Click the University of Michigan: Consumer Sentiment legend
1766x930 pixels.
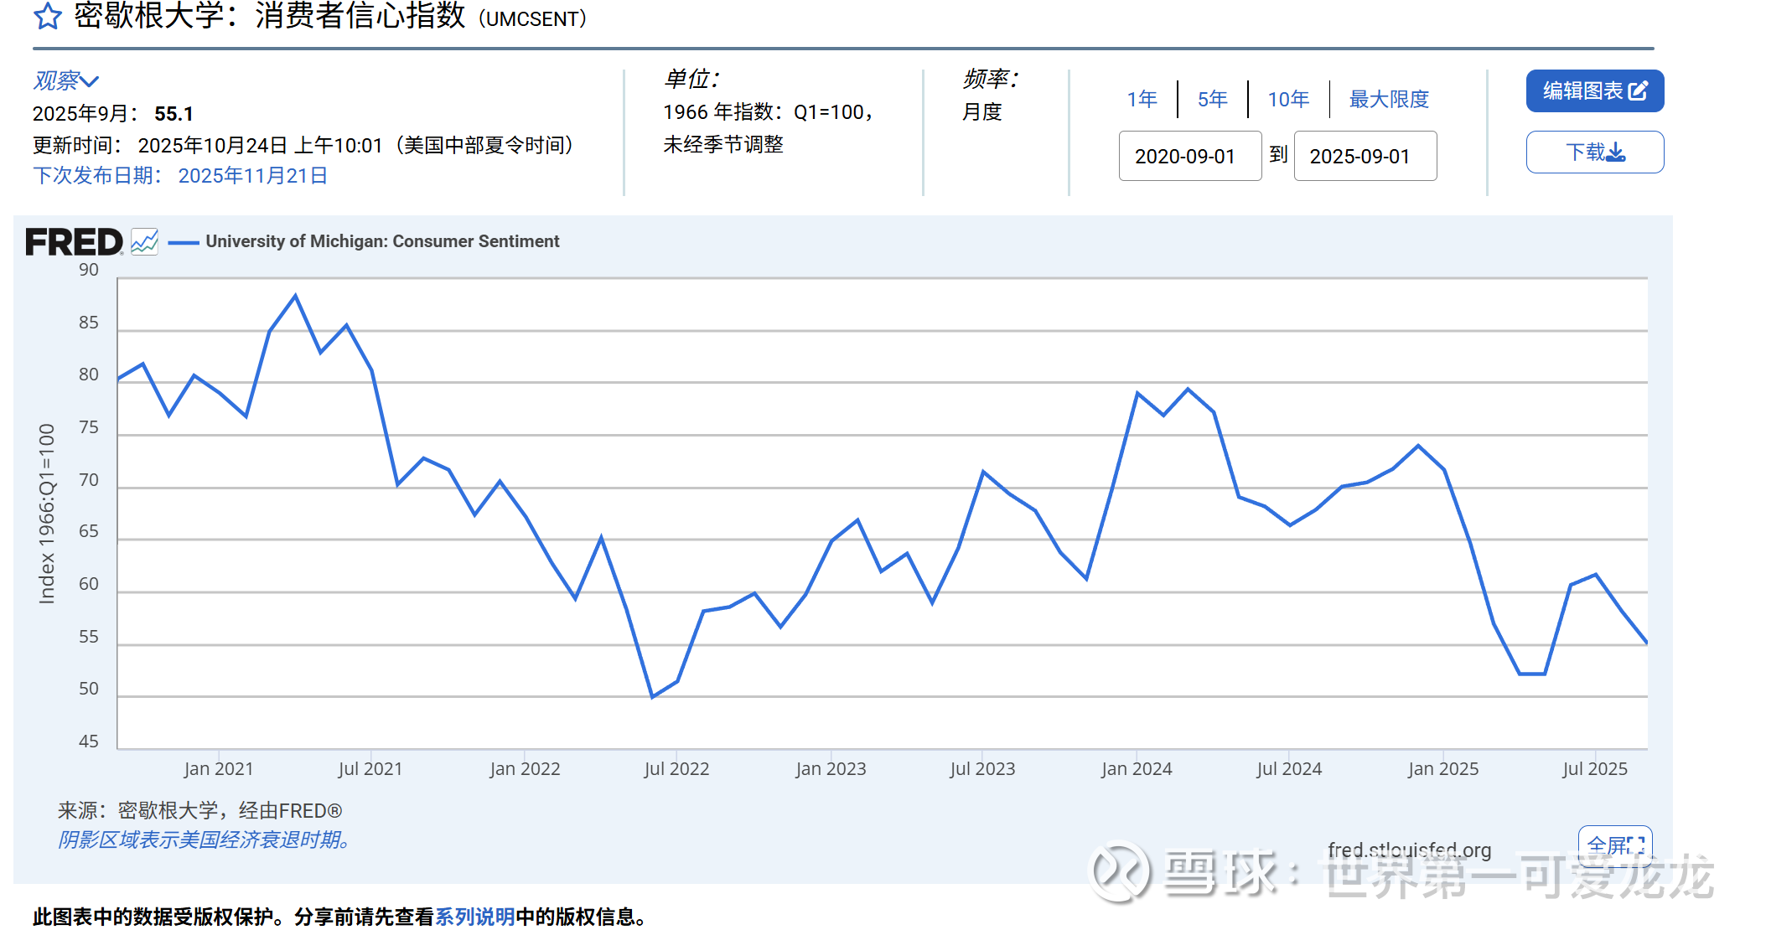point(382,241)
